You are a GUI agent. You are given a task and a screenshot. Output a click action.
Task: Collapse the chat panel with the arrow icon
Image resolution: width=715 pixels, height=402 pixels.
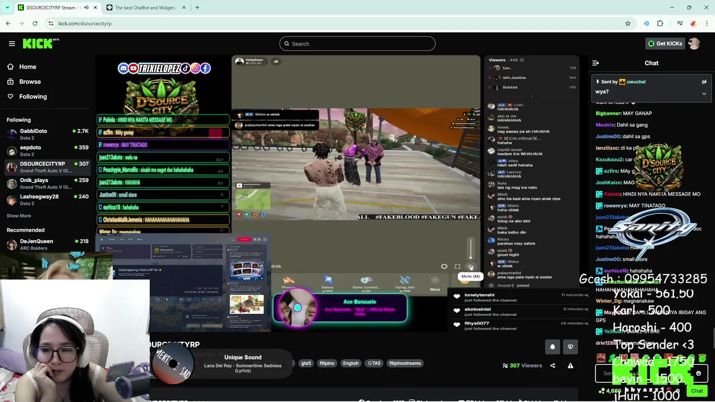point(595,63)
